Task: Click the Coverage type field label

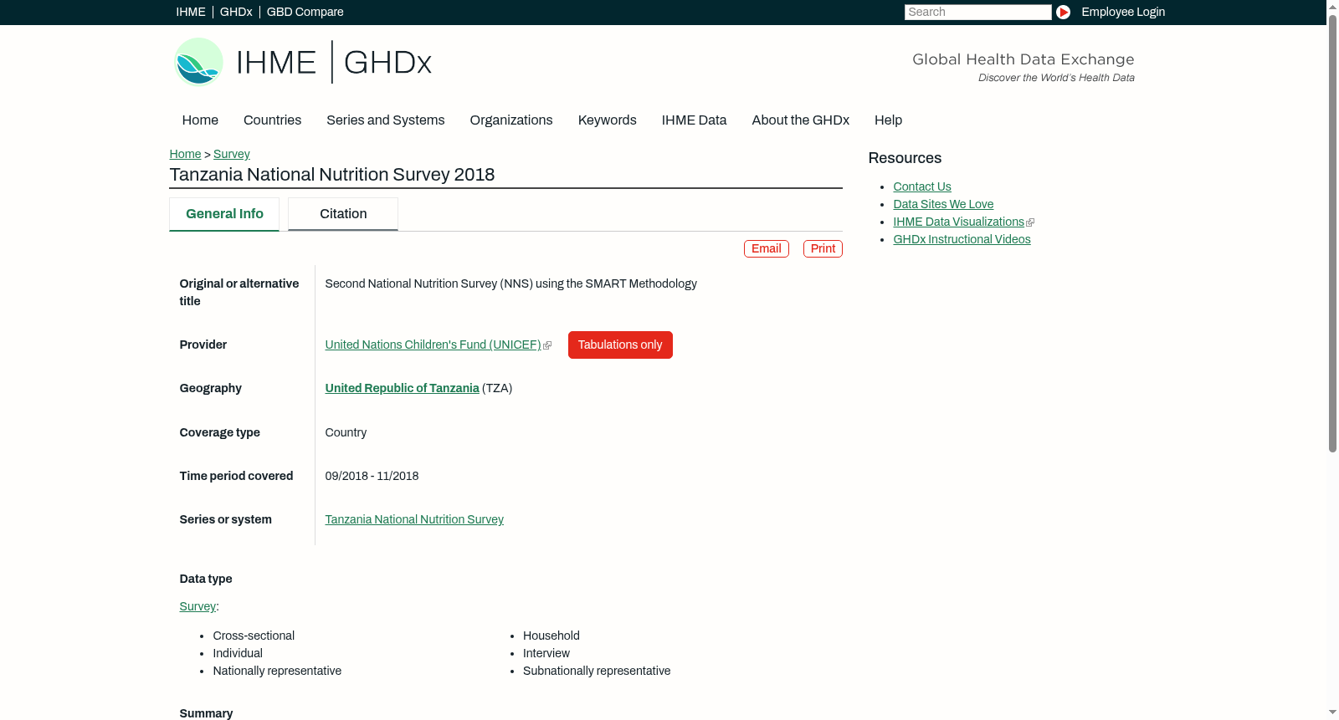Action: pos(219,432)
